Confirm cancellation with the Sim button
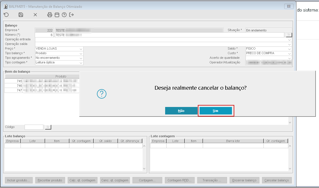Viewport: 319px width, 188px height. point(216,111)
